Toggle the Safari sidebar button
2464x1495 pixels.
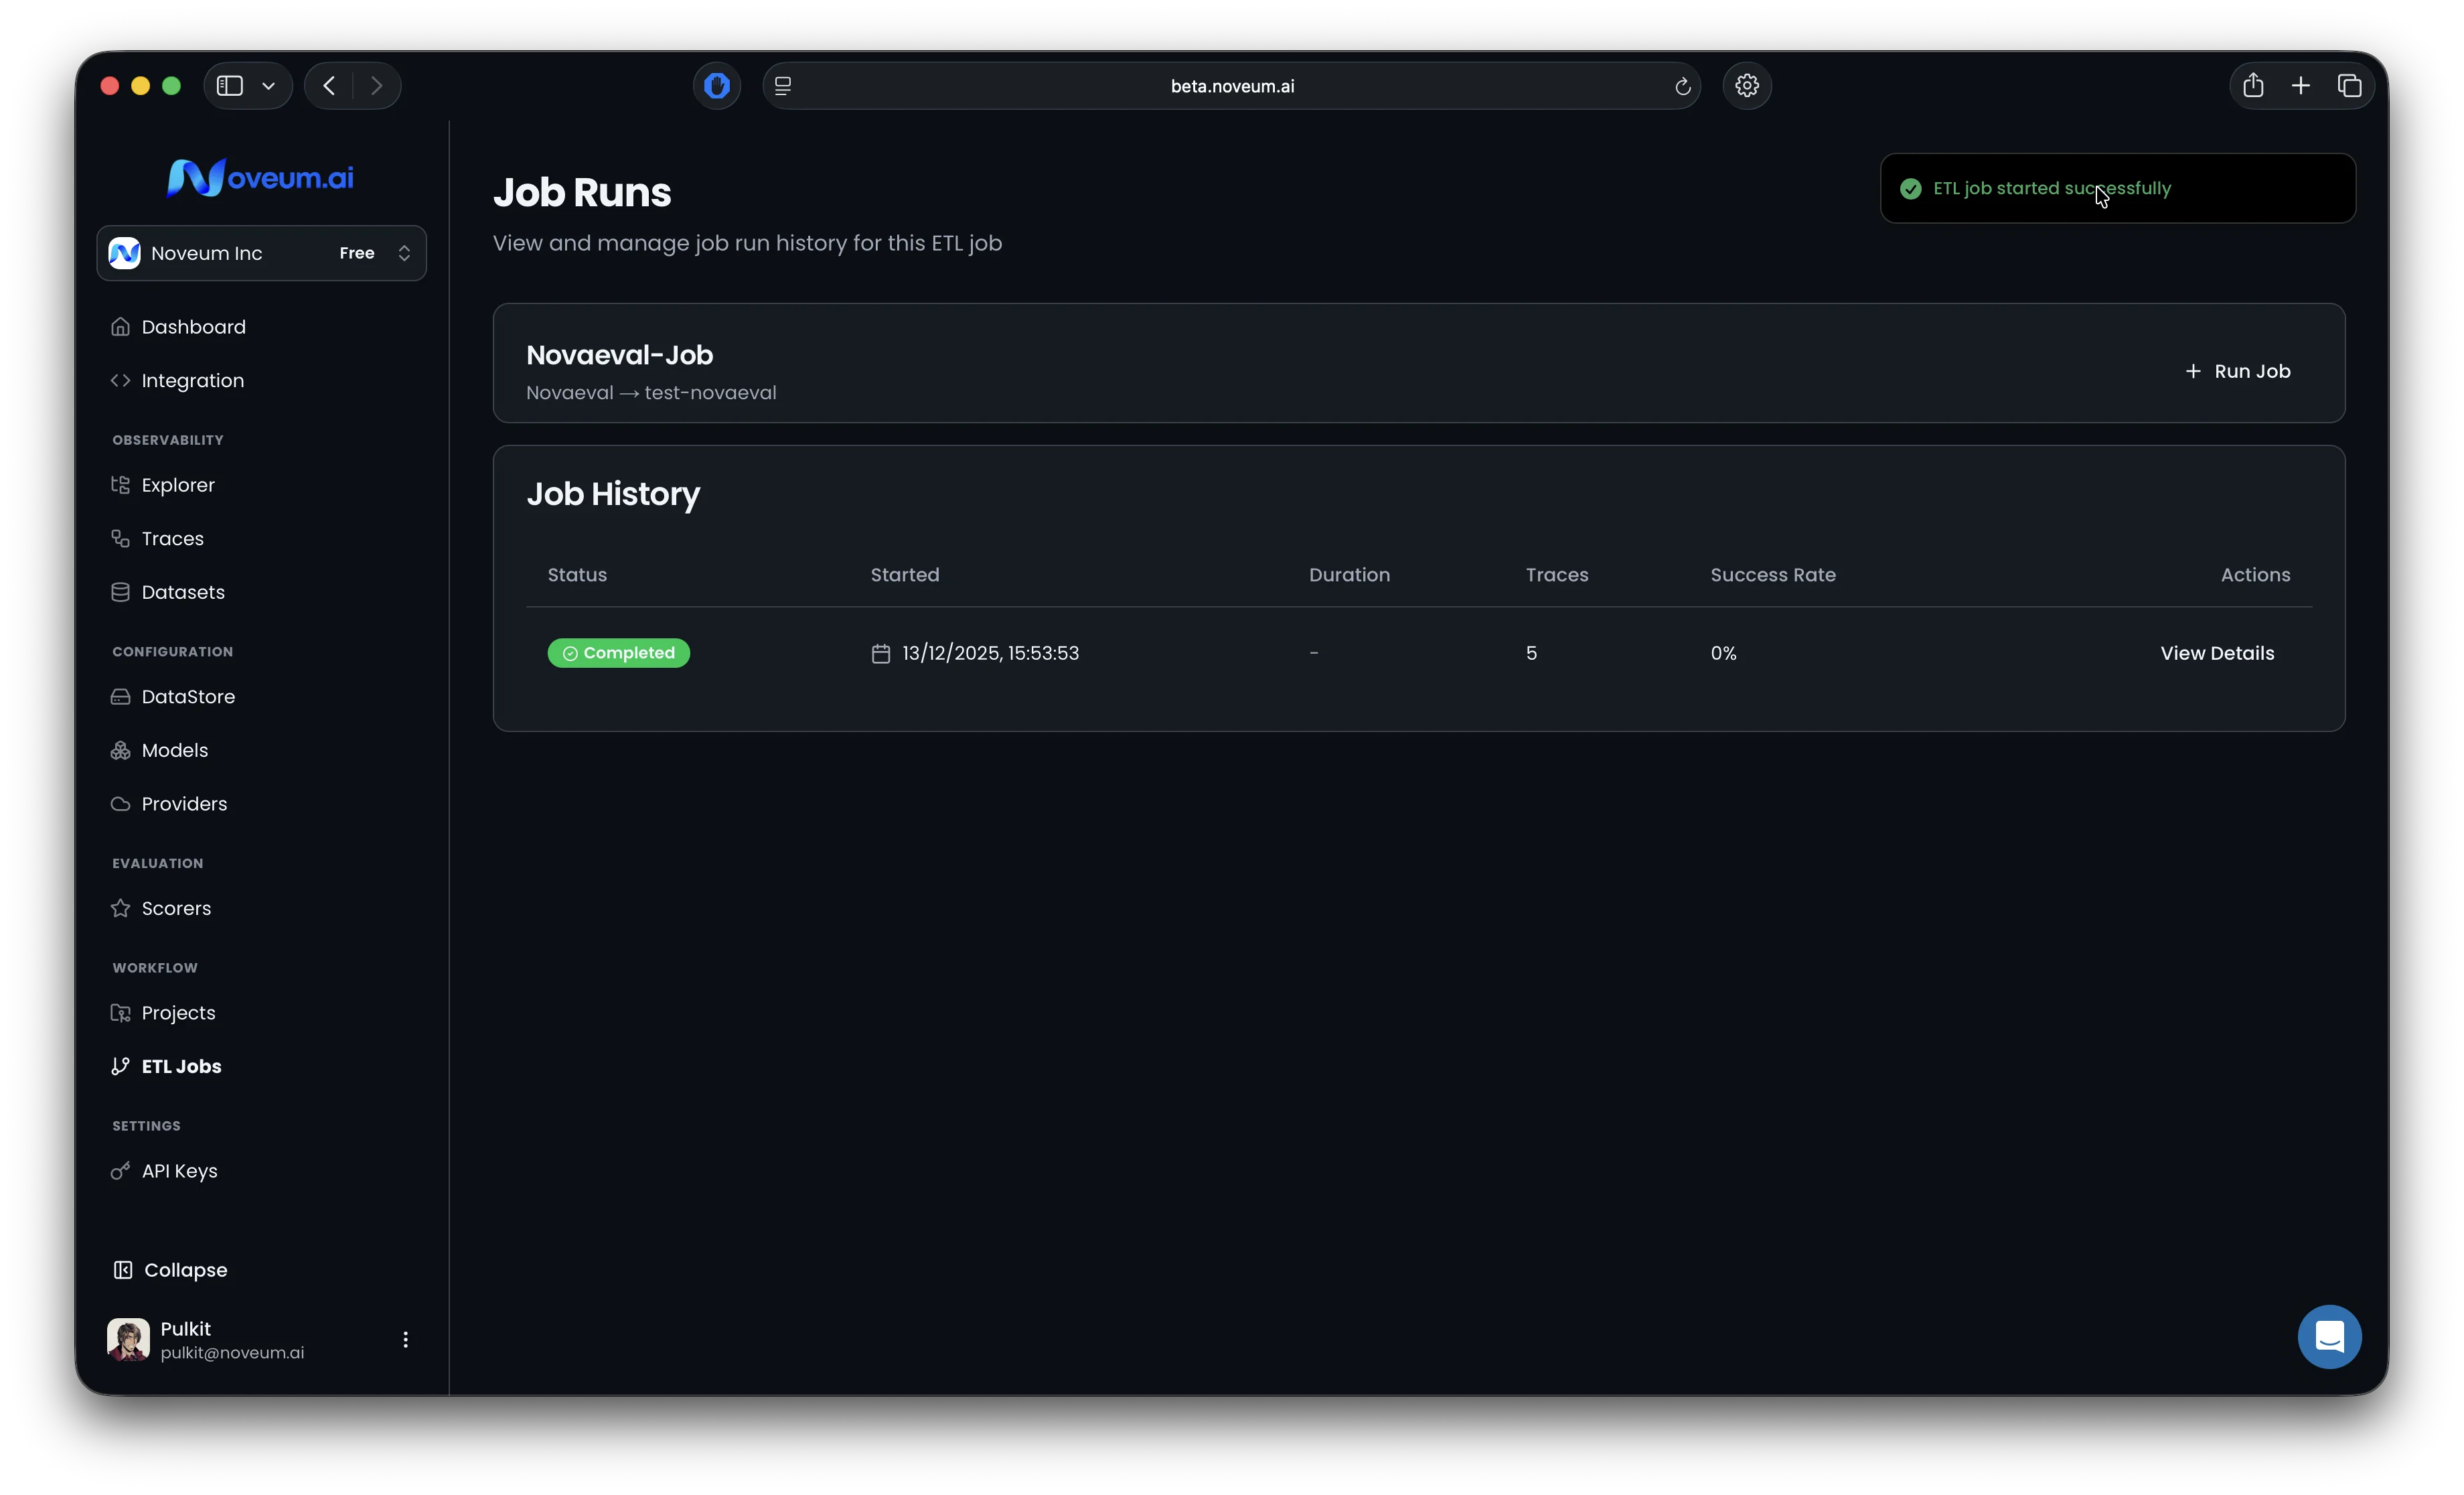(x=230, y=86)
